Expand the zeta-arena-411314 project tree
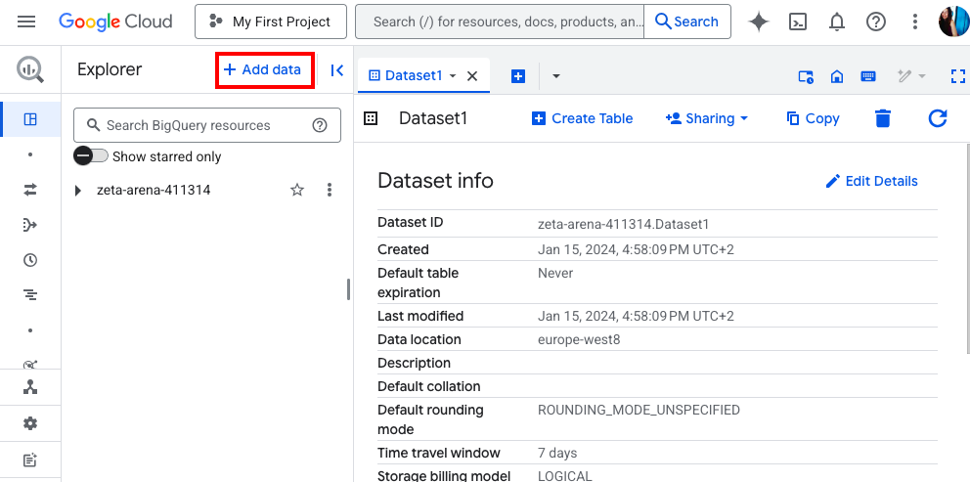The height and width of the screenshot is (482, 970). click(78, 191)
